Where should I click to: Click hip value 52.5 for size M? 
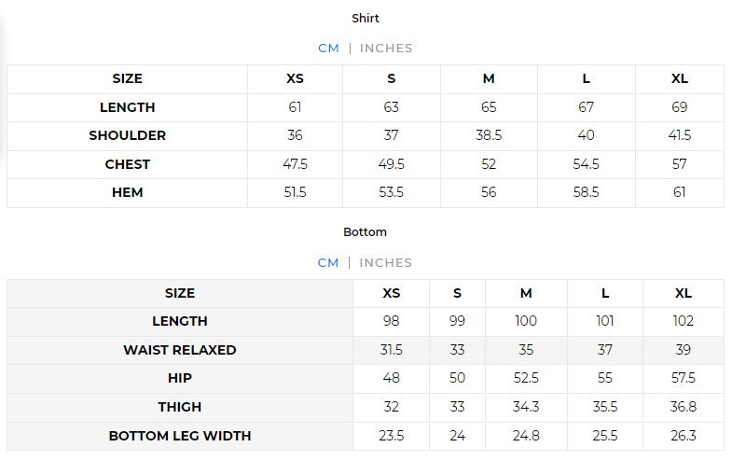pyautogui.click(x=526, y=378)
